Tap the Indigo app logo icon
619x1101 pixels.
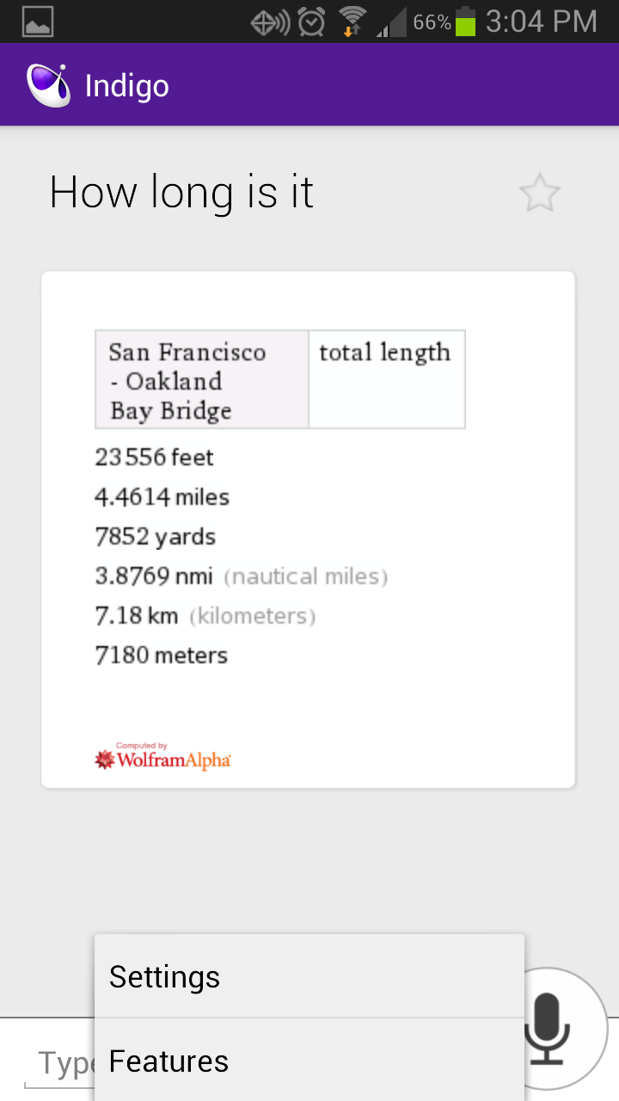tap(48, 85)
